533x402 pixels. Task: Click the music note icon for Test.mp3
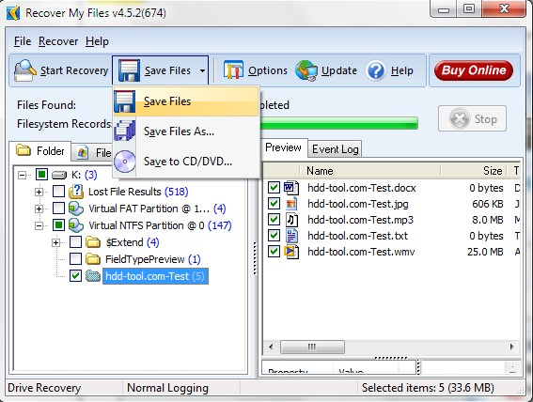(291, 220)
